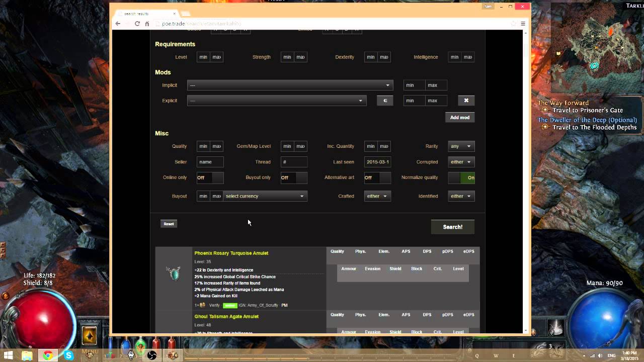Sort results by the Evasion column header

pyautogui.click(x=372, y=268)
